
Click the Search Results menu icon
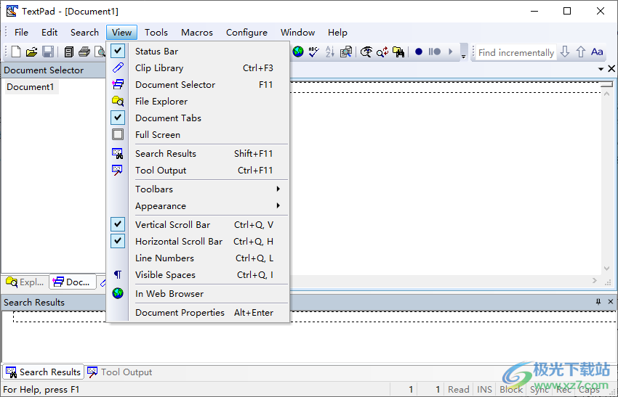click(118, 153)
